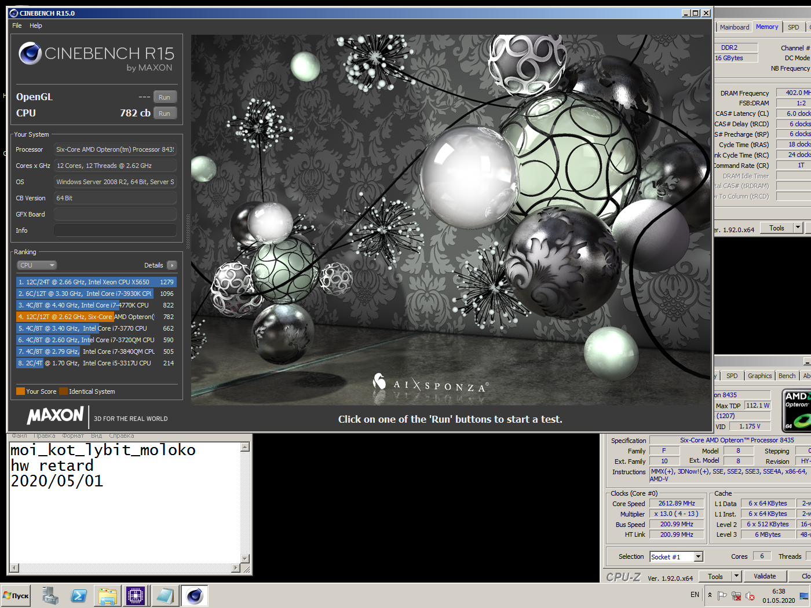
Task: Click the Validate button in CPU-Z
Action: pyautogui.click(x=765, y=576)
